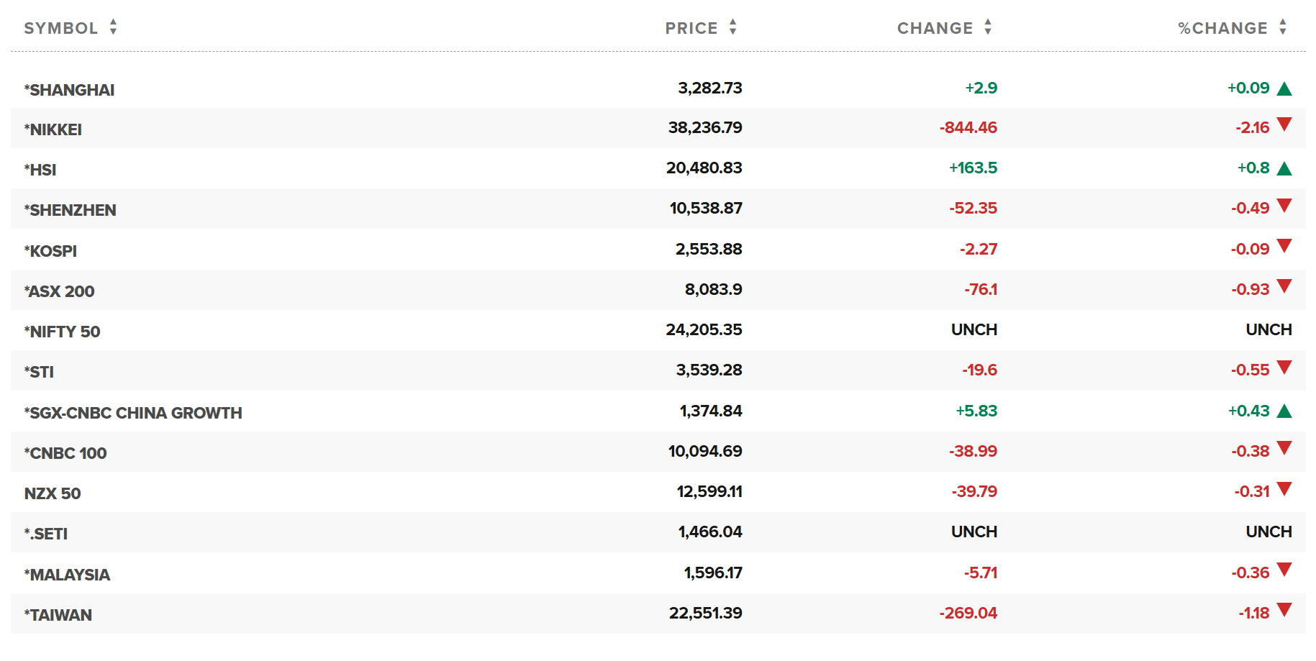Viewport: 1316px width, 661px height.
Task: Select Taiwan percent change -1.18
Action: (x=1253, y=613)
